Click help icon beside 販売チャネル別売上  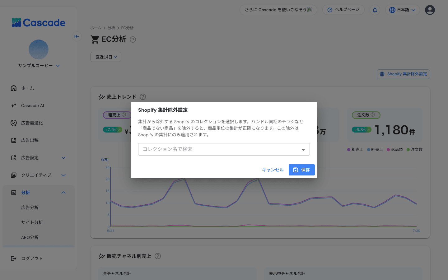(158, 256)
